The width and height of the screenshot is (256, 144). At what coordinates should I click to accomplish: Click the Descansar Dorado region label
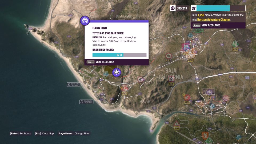(123, 18)
